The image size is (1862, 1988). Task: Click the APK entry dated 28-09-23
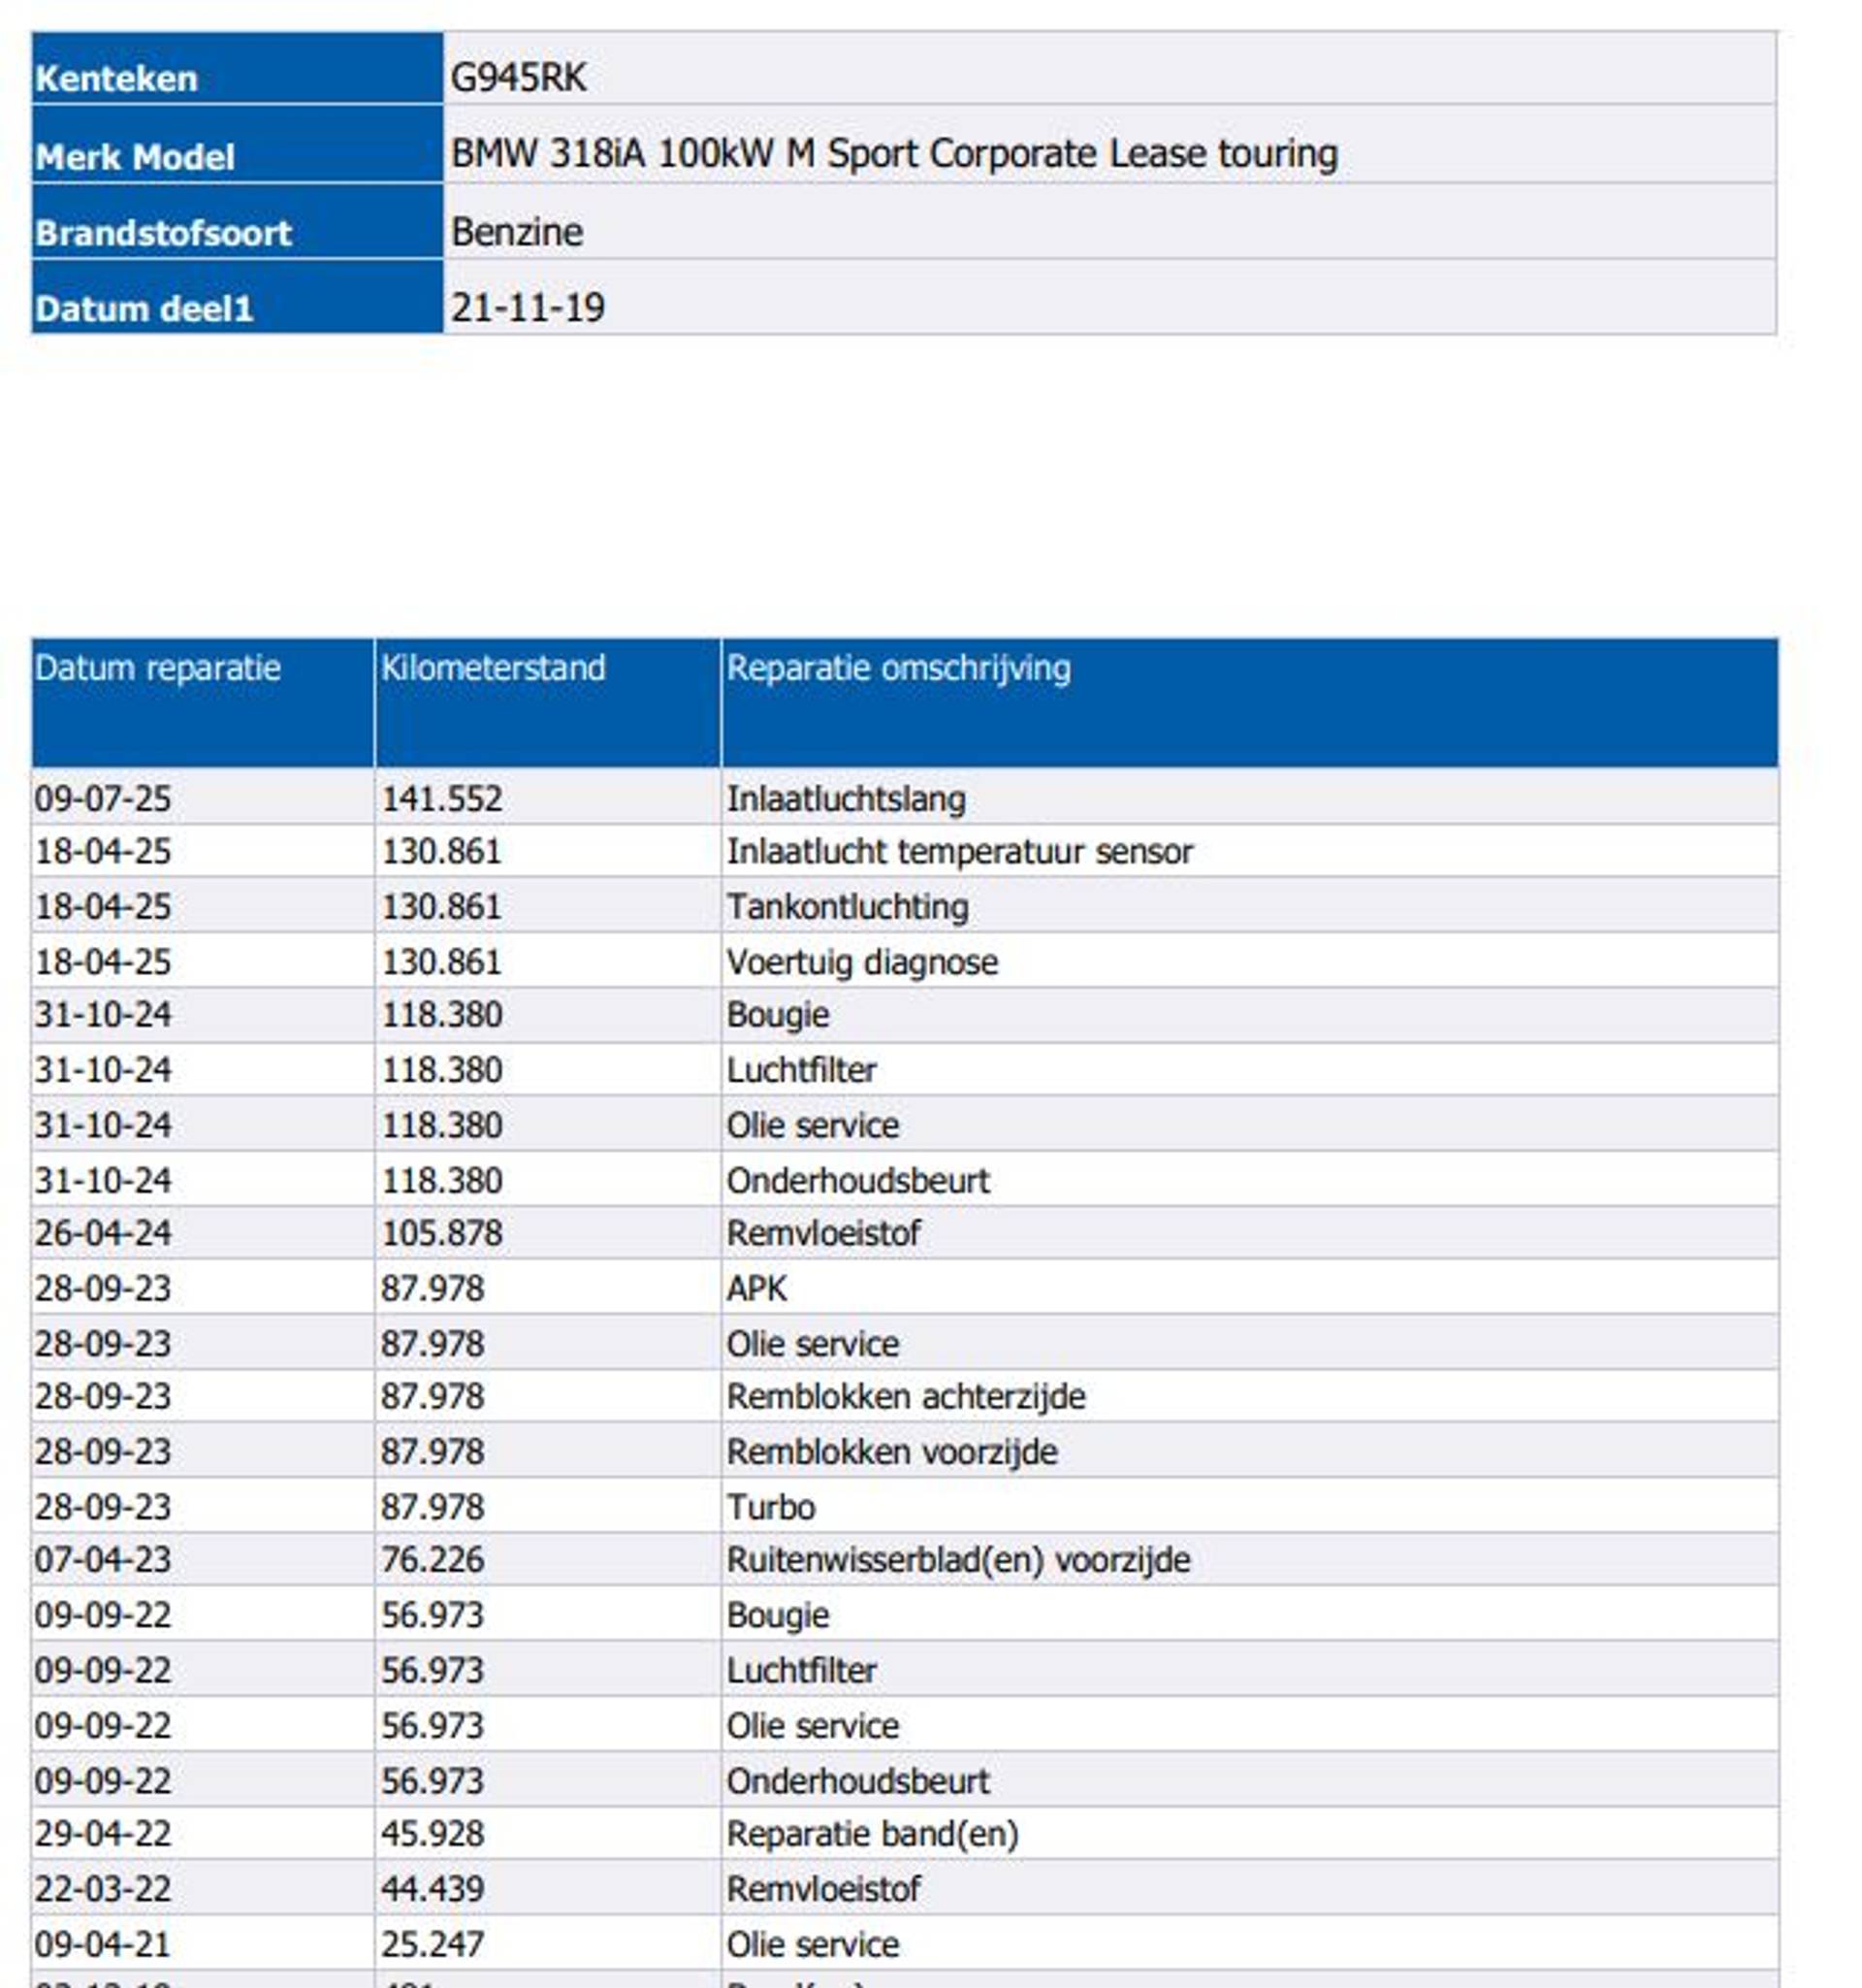(756, 1287)
